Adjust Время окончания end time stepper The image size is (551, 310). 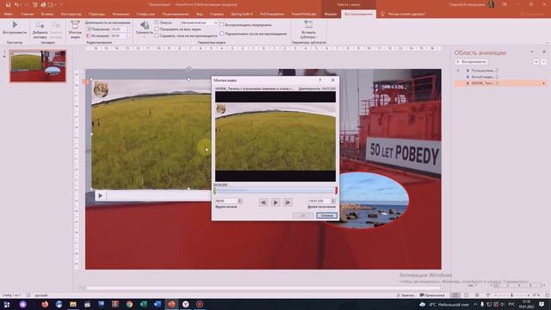click(333, 201)
